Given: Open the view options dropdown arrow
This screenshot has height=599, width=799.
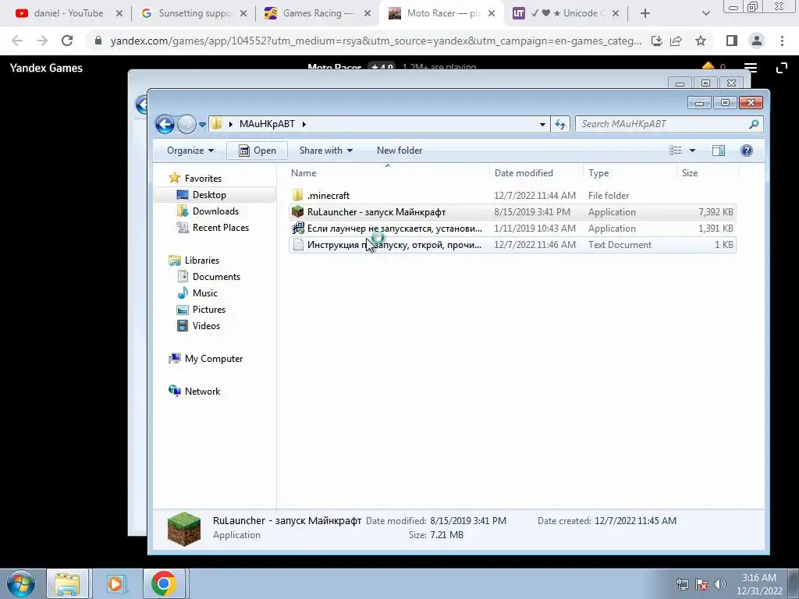Looking at the screenshot, I should click(692, 151).
